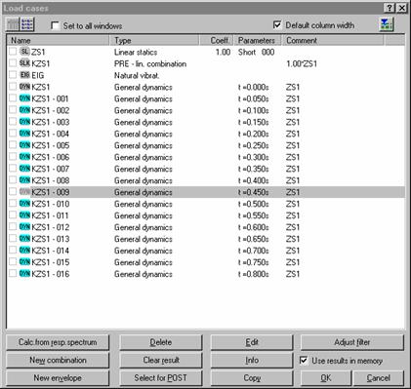Click the Parameters column header
411x389 pixels.
coord(258,40)
